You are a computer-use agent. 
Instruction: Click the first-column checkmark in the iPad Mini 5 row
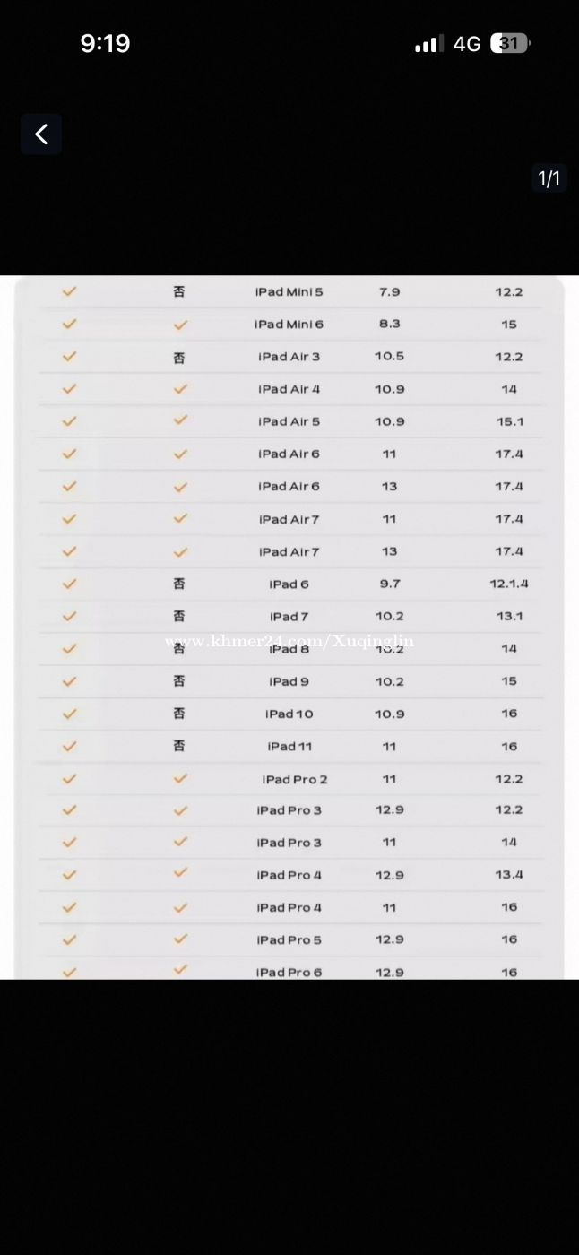point(69,291)
